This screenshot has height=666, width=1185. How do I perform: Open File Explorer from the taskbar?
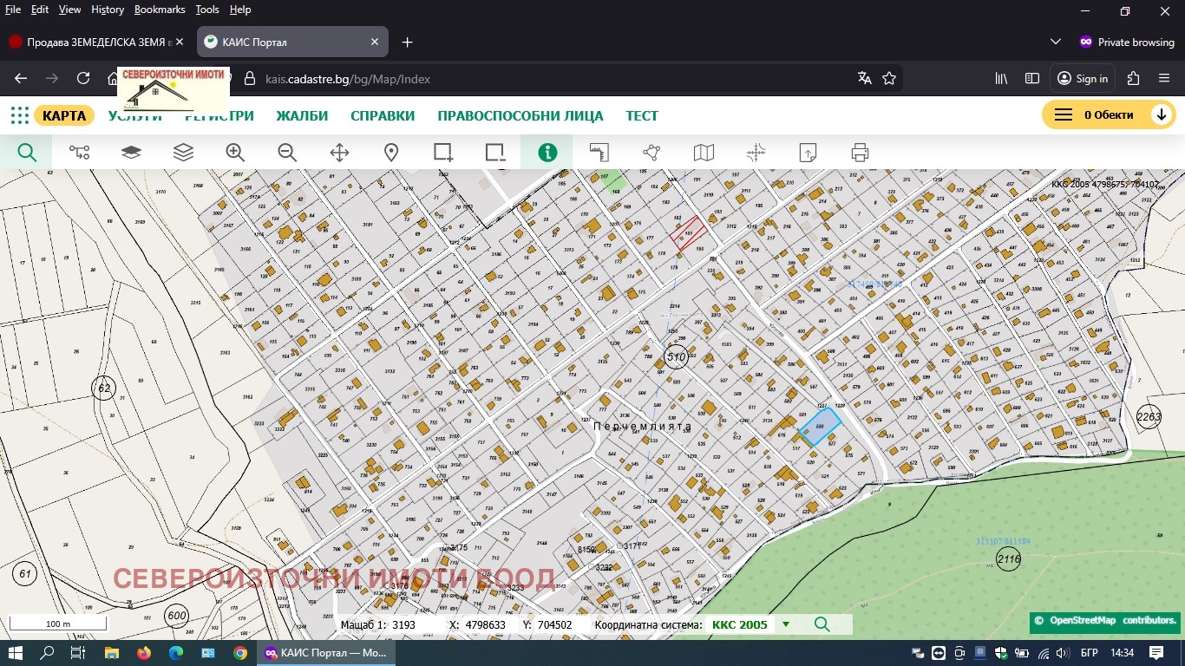111,653
